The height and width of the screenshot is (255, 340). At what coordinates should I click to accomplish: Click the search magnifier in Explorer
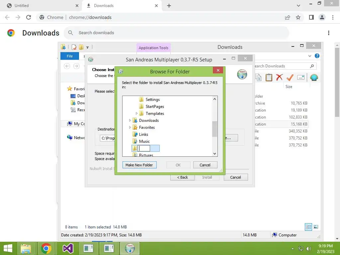(312, 66)
